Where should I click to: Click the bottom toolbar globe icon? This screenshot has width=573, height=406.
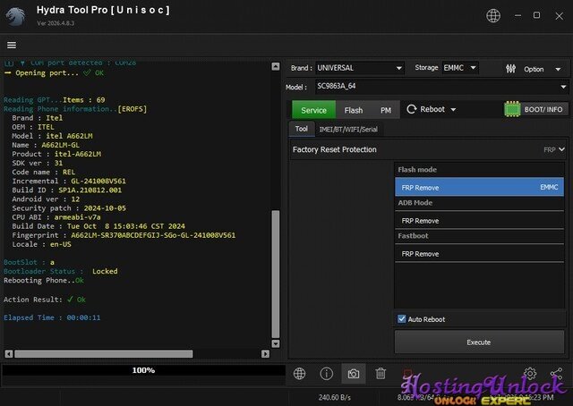[x=299, y=374]
